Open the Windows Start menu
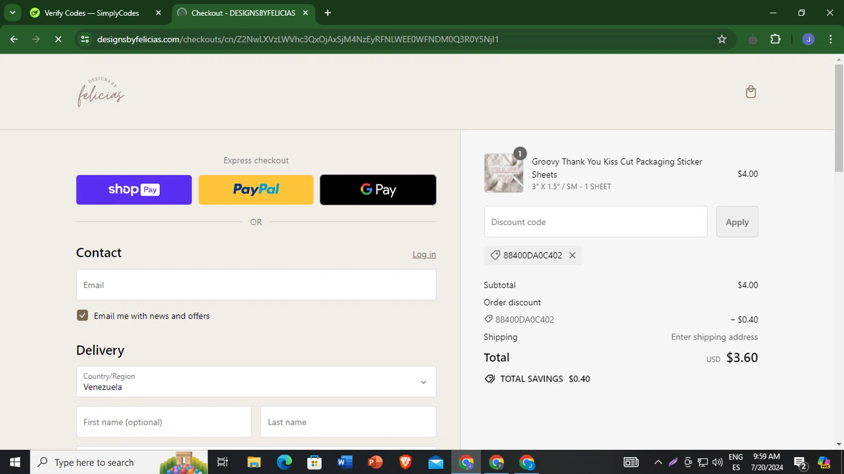844x474 pixels. tap(15, 462)
